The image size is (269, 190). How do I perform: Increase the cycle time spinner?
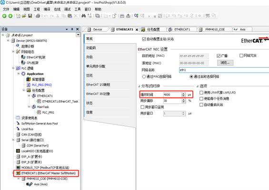pos(184,94)
